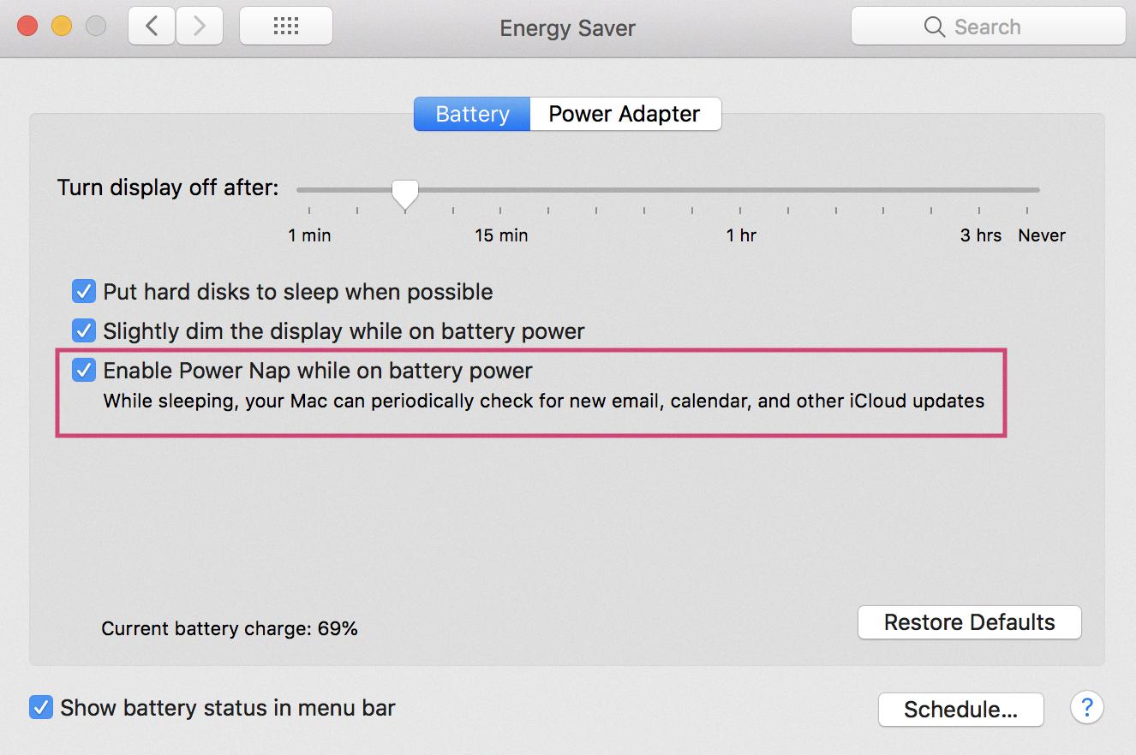The width and height of the screenshot is (1136, 755).
Task: Uncheck Put hard disks to sleep when possible
Action: pyautogui.click(x=83, y=292)
